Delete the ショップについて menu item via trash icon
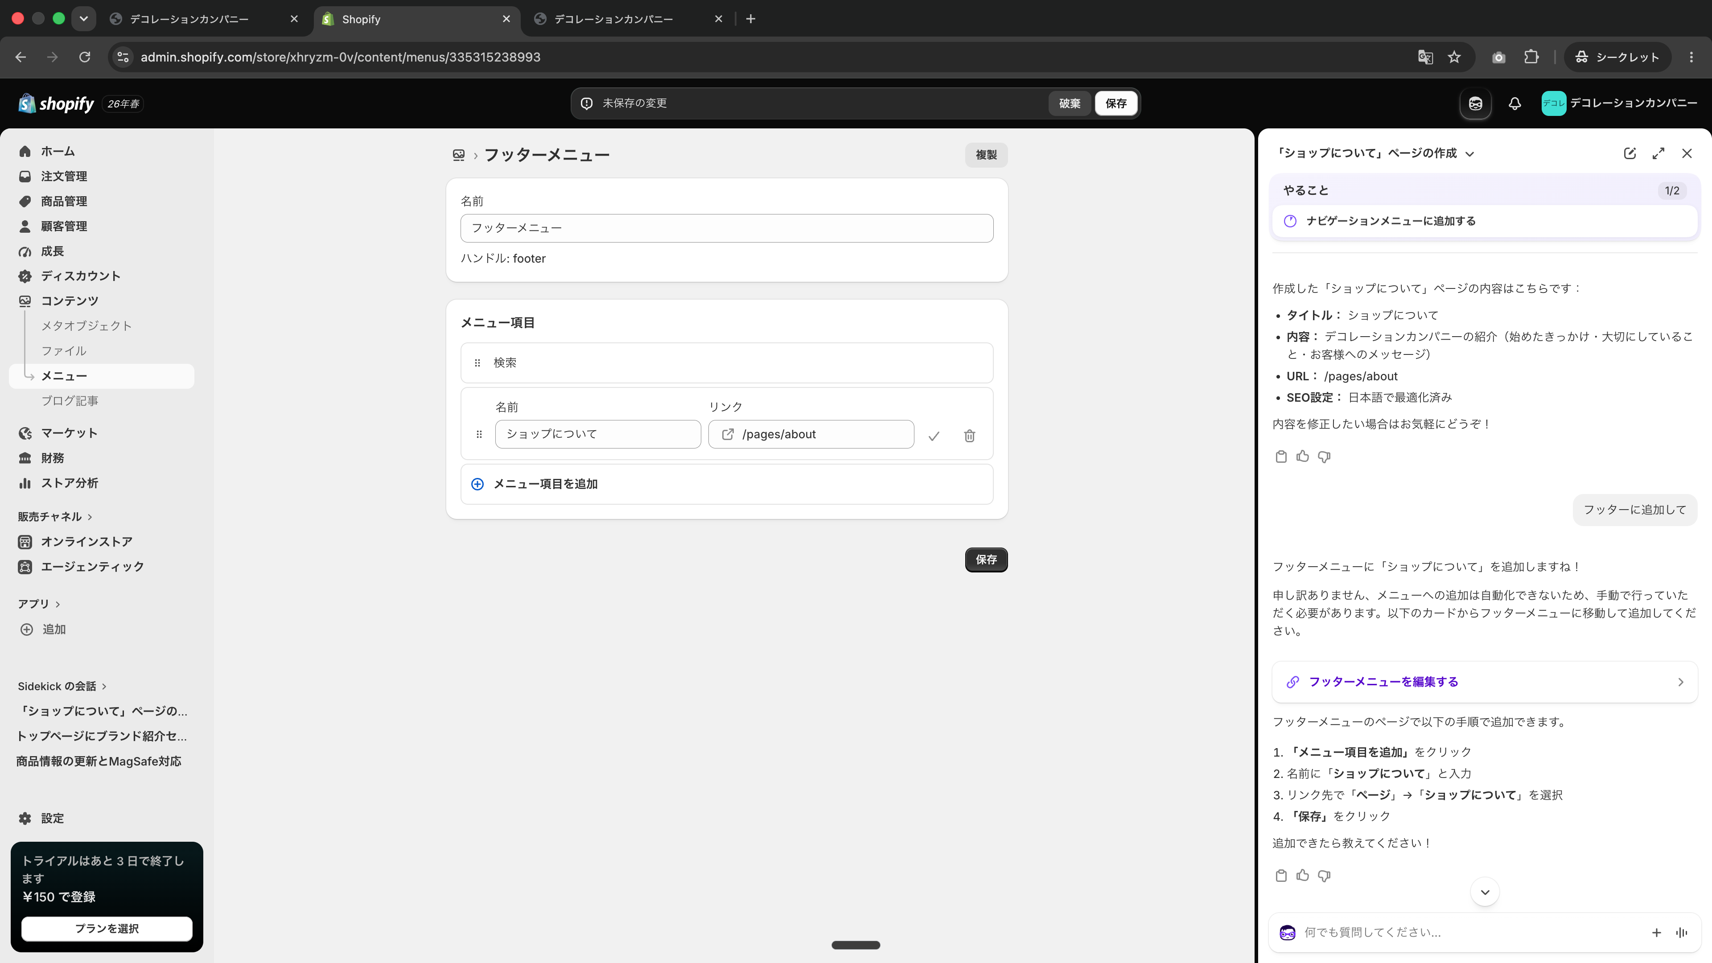 pyautogui.click(x=970, y=436)
